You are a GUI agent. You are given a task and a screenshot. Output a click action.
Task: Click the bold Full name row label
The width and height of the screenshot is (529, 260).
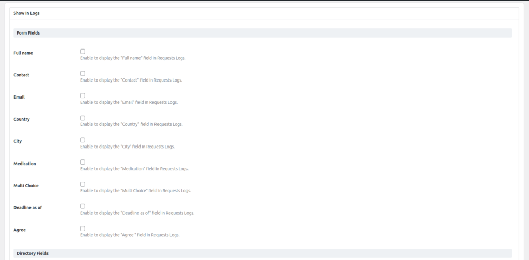(23, 53)
